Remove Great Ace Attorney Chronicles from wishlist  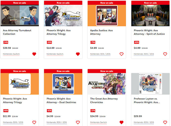pos(122,122)
